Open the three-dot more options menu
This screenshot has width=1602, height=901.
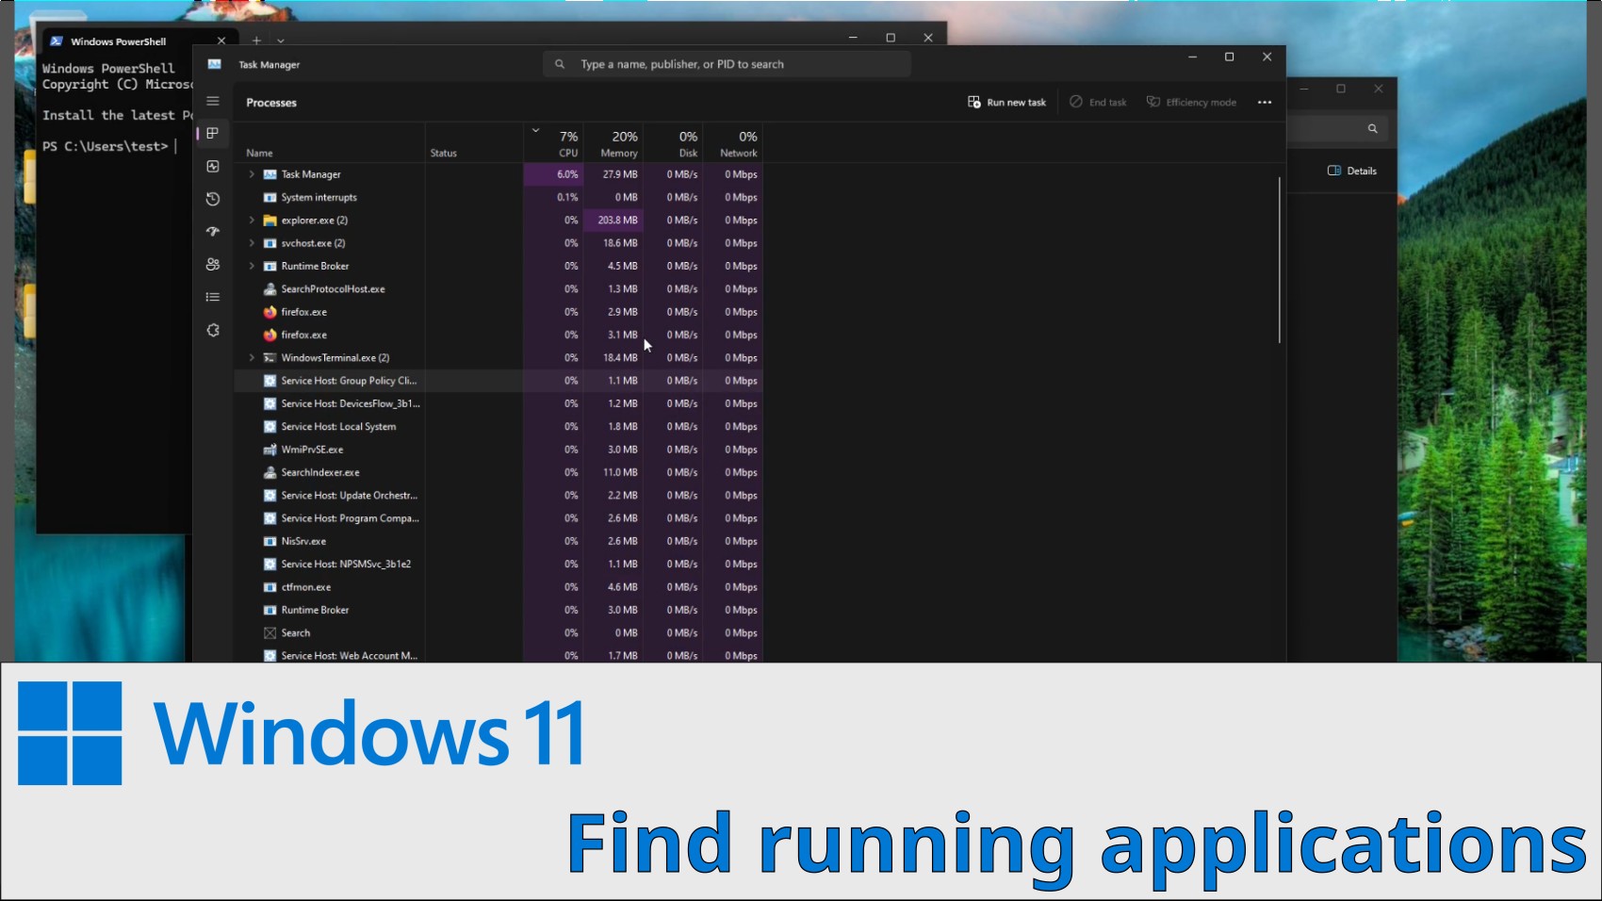pos(1264,102)
